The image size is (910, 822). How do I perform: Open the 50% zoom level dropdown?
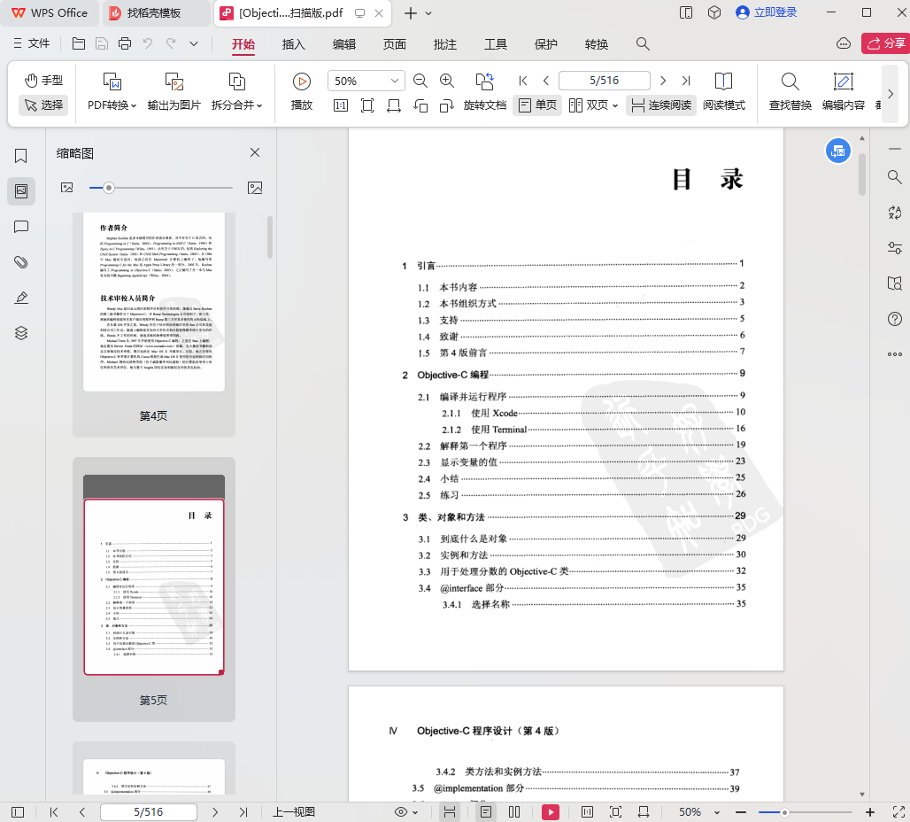394,81
